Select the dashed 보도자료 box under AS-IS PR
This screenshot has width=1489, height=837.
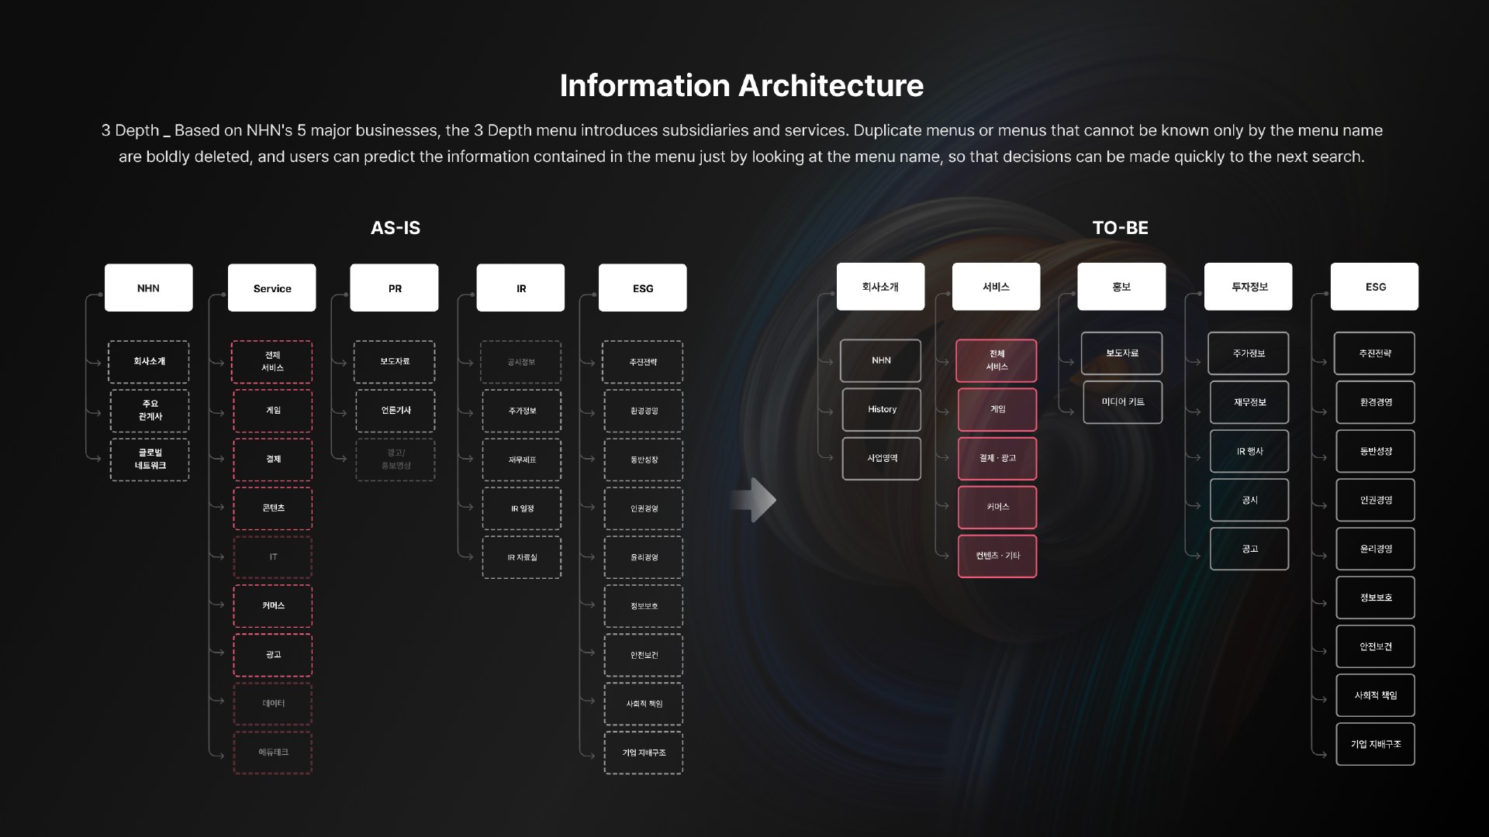[x=395, y=362]
